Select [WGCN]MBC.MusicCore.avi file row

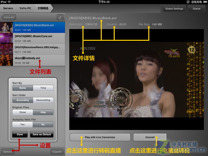[x=32, y=38]
